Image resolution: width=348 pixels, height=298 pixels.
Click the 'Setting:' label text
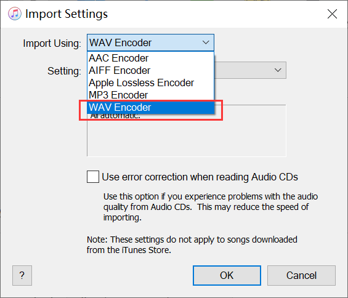click(64, 71)
